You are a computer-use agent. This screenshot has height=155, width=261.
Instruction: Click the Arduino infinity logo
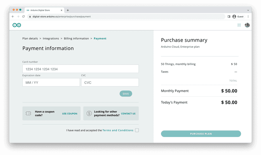16,25
